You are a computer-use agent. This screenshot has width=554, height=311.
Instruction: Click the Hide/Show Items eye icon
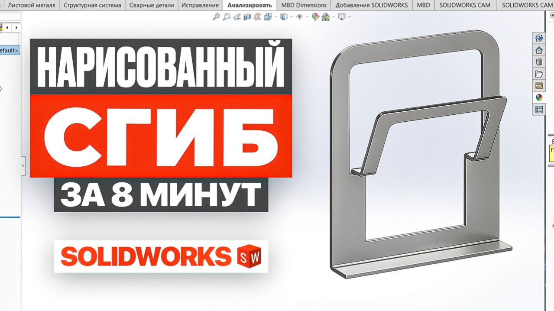[x=300, y=17]
